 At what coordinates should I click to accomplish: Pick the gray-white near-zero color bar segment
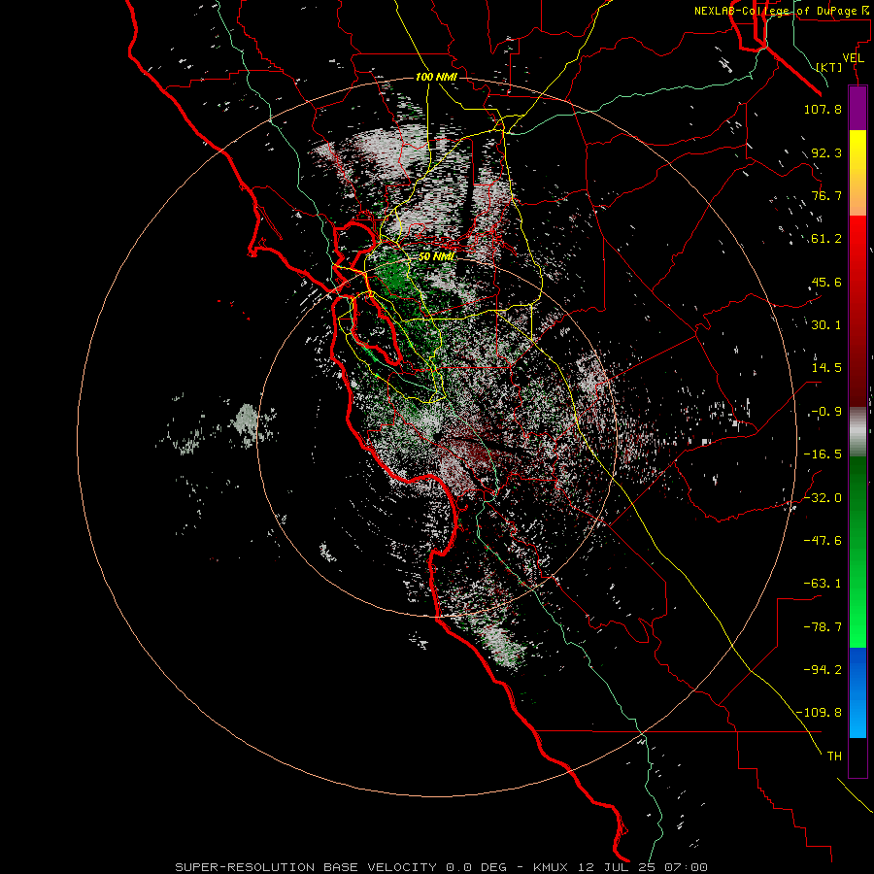click(x=857, y=431)
